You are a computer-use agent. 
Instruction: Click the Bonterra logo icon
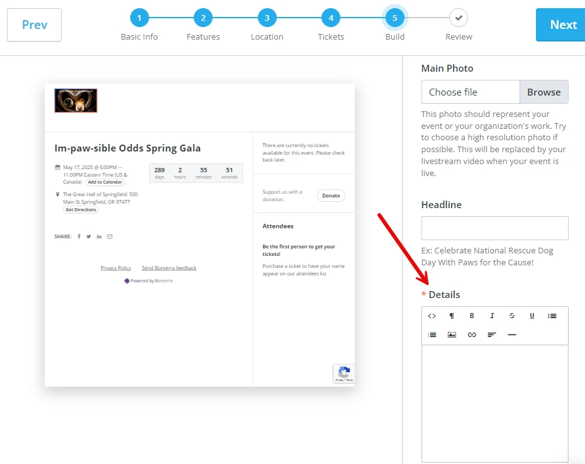point(127,281)
